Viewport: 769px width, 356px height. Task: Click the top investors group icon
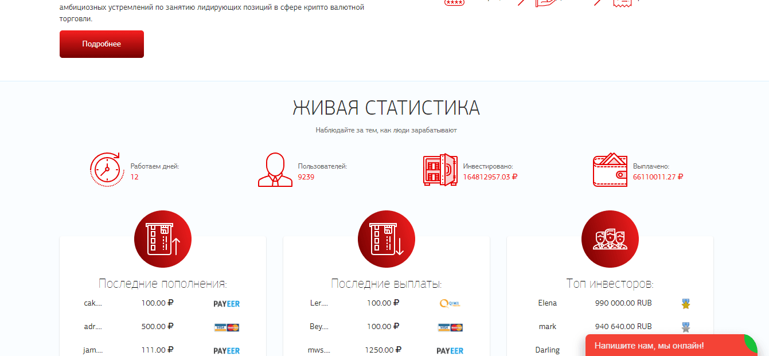[610, 239]
